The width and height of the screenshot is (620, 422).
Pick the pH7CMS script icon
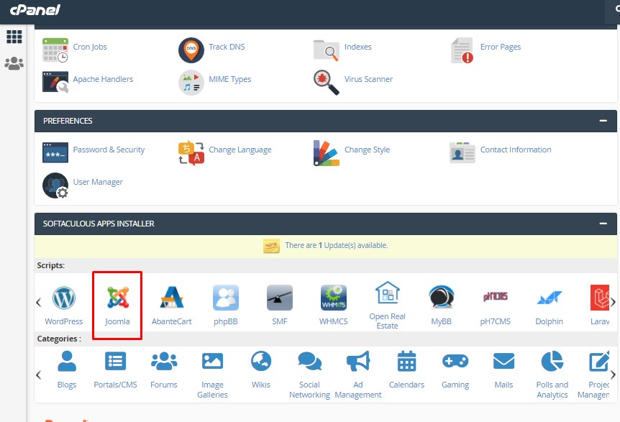(x=495, y=296)
